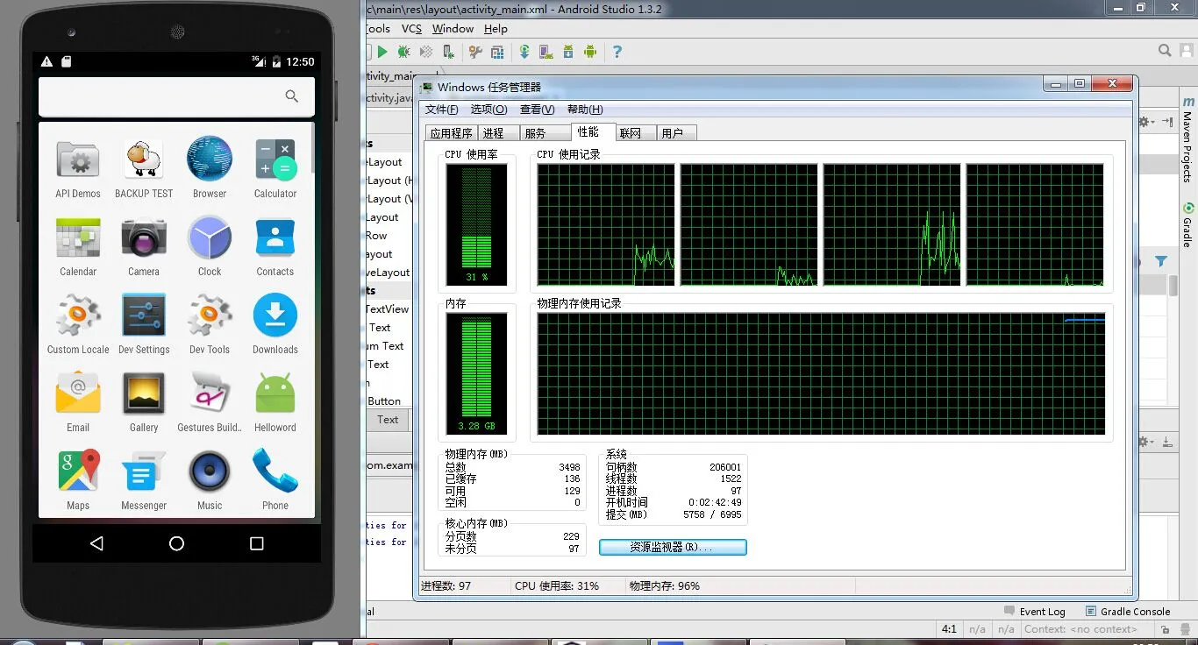Viewport: 1198px width, 645px height.
Task: Tap the emulator Back navigation triangle
Action: pyautogui.click(x=96, y=543)
